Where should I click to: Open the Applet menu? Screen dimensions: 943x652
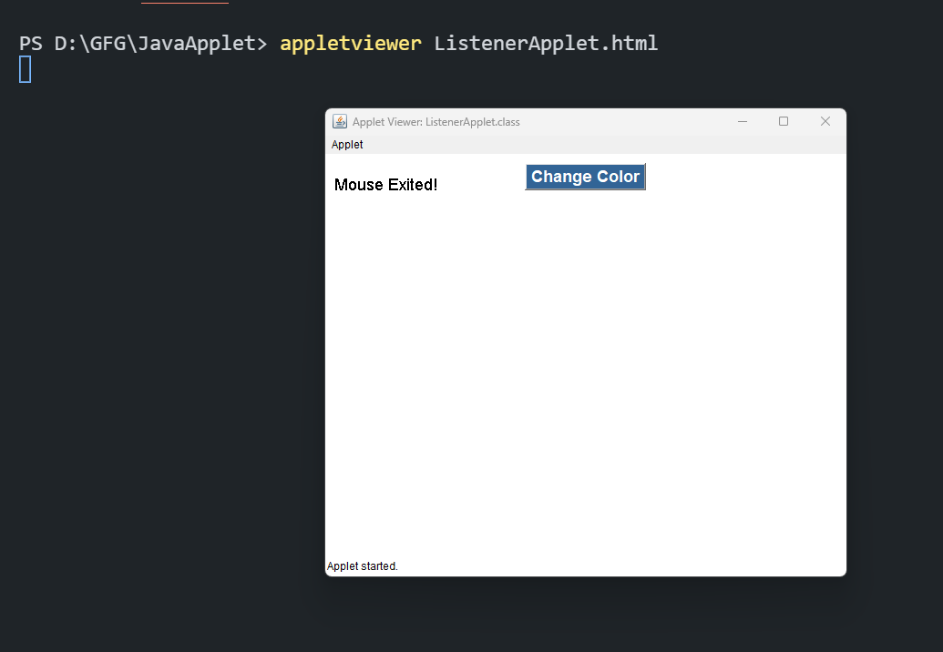(347, 144)
